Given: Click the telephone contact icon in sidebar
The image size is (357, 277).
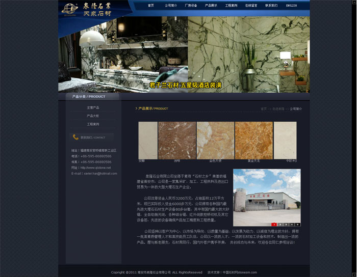Looking at the screenshot, I should tap(75, 137).
